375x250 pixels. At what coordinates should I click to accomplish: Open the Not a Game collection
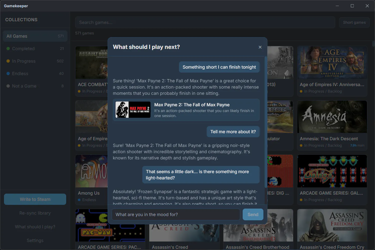pos(35,86)
